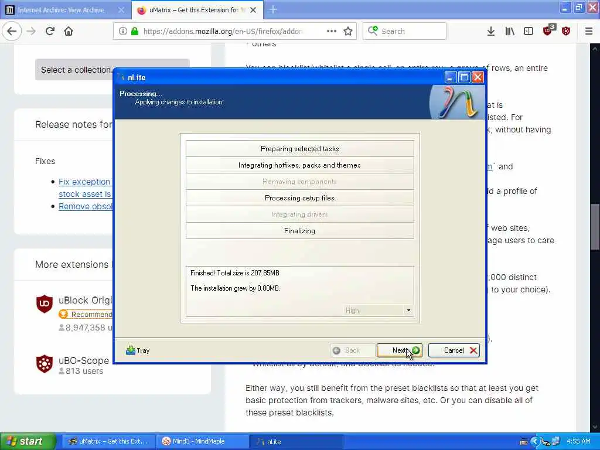This screenshot has width=600, height=450.
Task: Open the Select a collection dropdown
Action: tap(112, 70)
